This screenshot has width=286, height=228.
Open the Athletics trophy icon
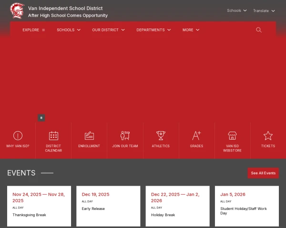[x=161, y=136]
